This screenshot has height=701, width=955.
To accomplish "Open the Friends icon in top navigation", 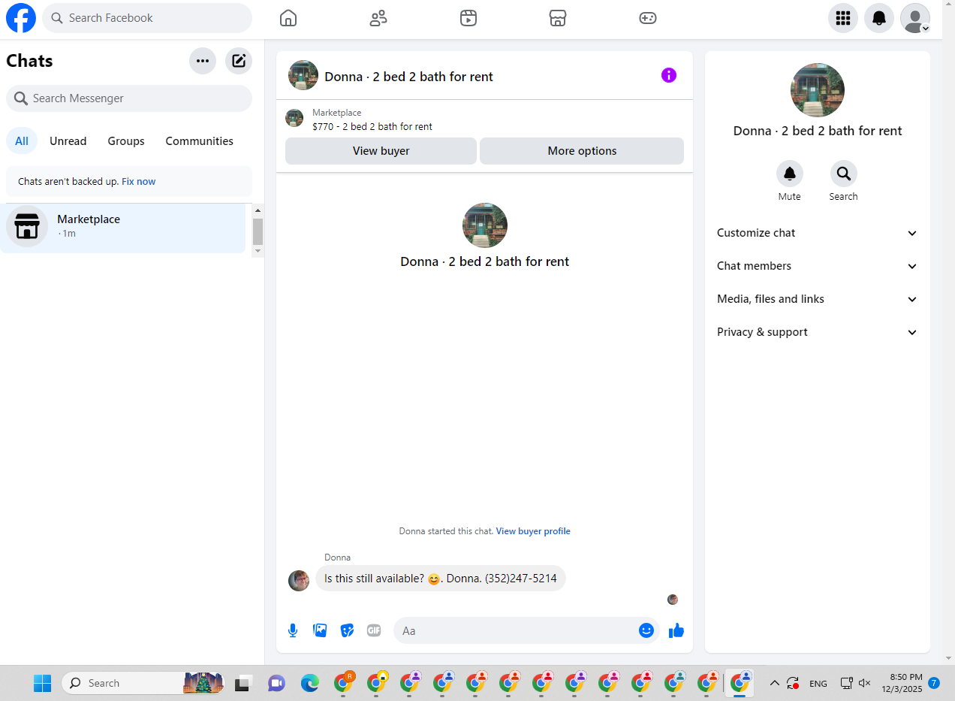I will point(378,18).
